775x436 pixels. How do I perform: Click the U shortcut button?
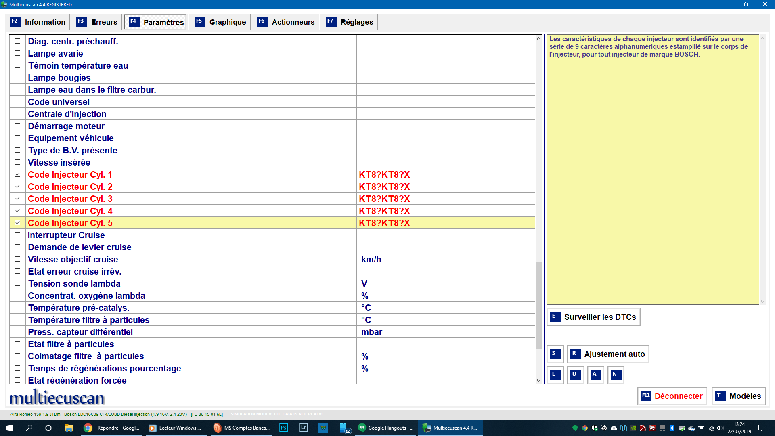coord(576,375)
